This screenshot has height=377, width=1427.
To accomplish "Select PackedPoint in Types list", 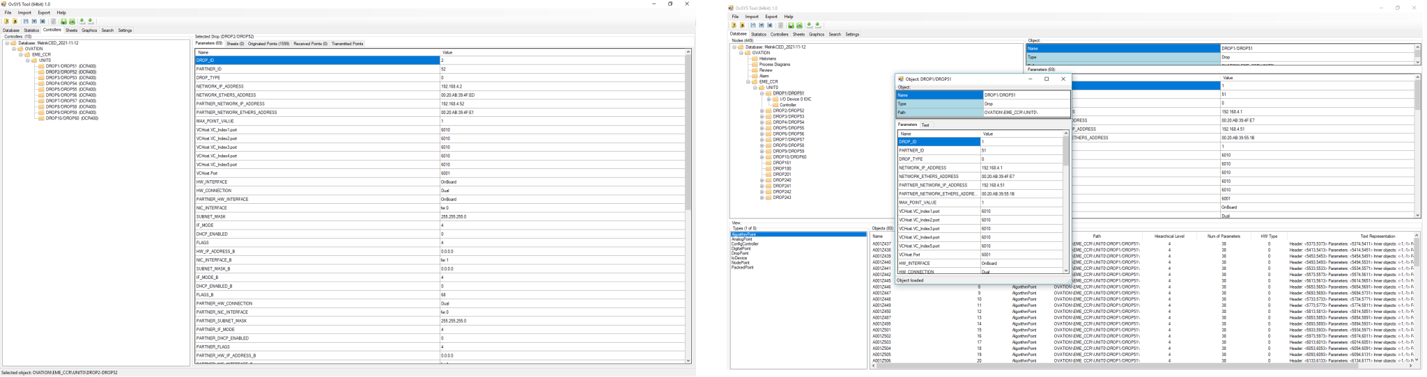I will pyautogui.click(x=742, y=267).
